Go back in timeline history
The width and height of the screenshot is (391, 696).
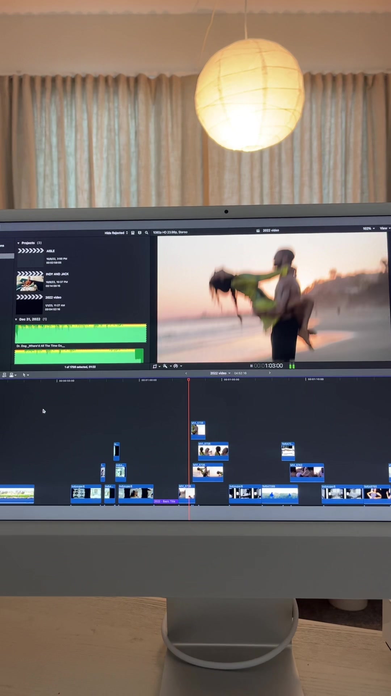(186, 373)
